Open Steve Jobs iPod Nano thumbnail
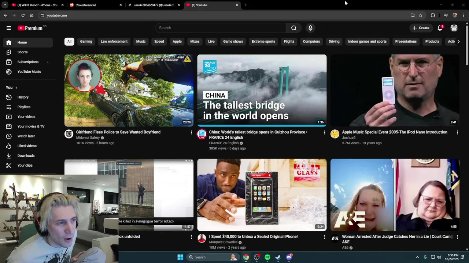Screen dimensions: 469x263 point(395,91)
